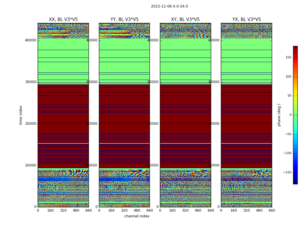Click the 50 tick label on the colorbar
This screenshot has height=230, width=302.
(289, 96)
